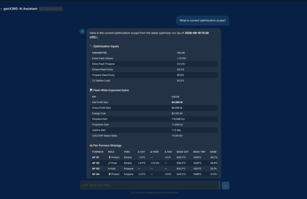Select the Uptime Gain label
The width and height of the screenshot is (307, 199).
pos(99,130)
